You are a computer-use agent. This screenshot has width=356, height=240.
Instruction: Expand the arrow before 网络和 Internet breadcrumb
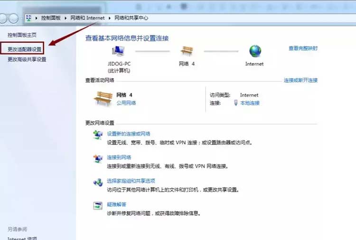(66, 18)
